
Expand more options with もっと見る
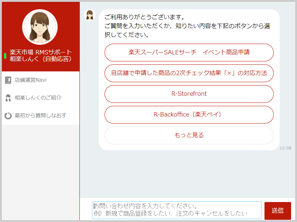coord(189,135)
